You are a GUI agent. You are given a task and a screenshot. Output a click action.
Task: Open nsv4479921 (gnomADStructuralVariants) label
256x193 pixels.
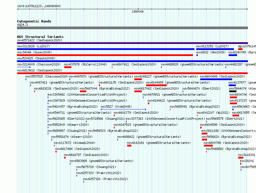click(x=175, y=94)
